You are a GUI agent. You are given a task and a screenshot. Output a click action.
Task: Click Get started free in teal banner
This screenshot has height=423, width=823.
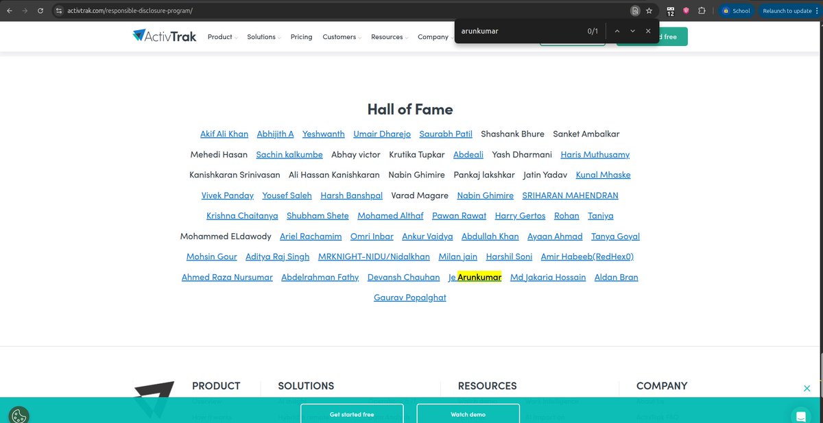[352, 414]
